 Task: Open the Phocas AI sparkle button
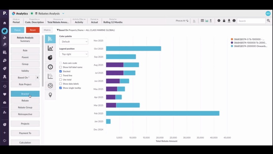[x=182, y=21]
